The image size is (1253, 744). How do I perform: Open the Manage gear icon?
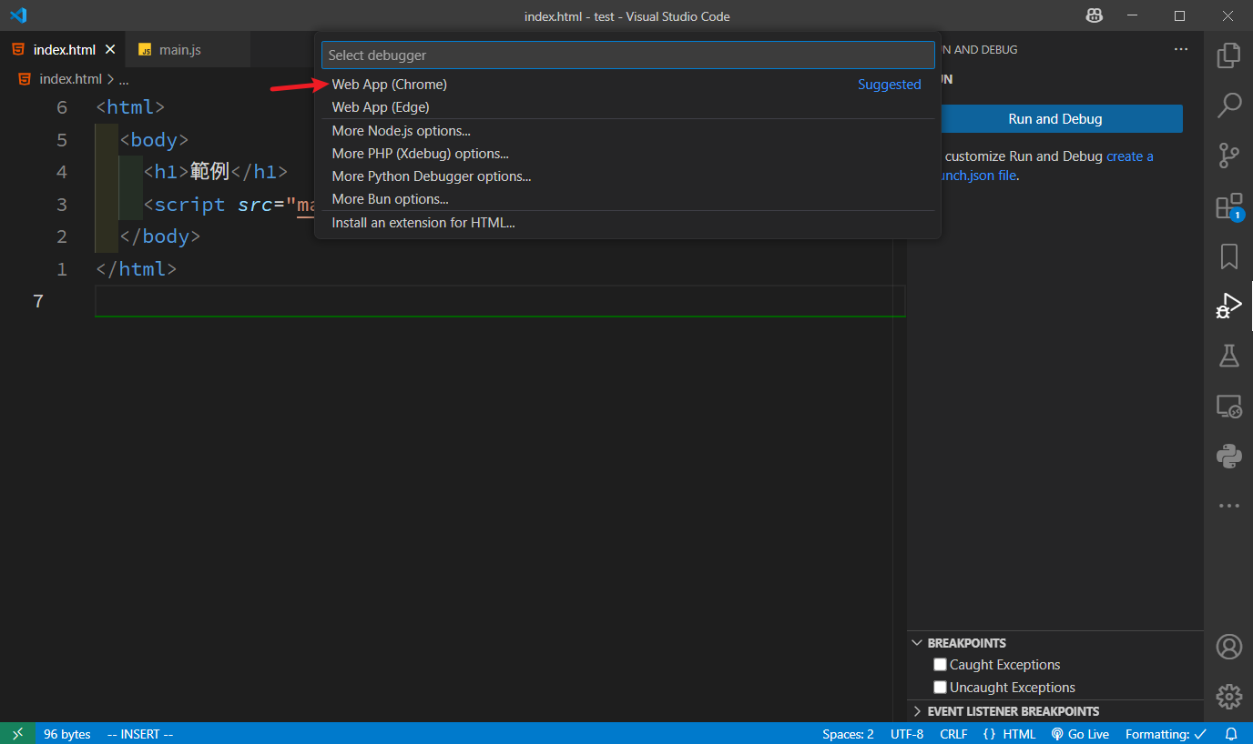pyautogui.click(x=1228, y=697)
